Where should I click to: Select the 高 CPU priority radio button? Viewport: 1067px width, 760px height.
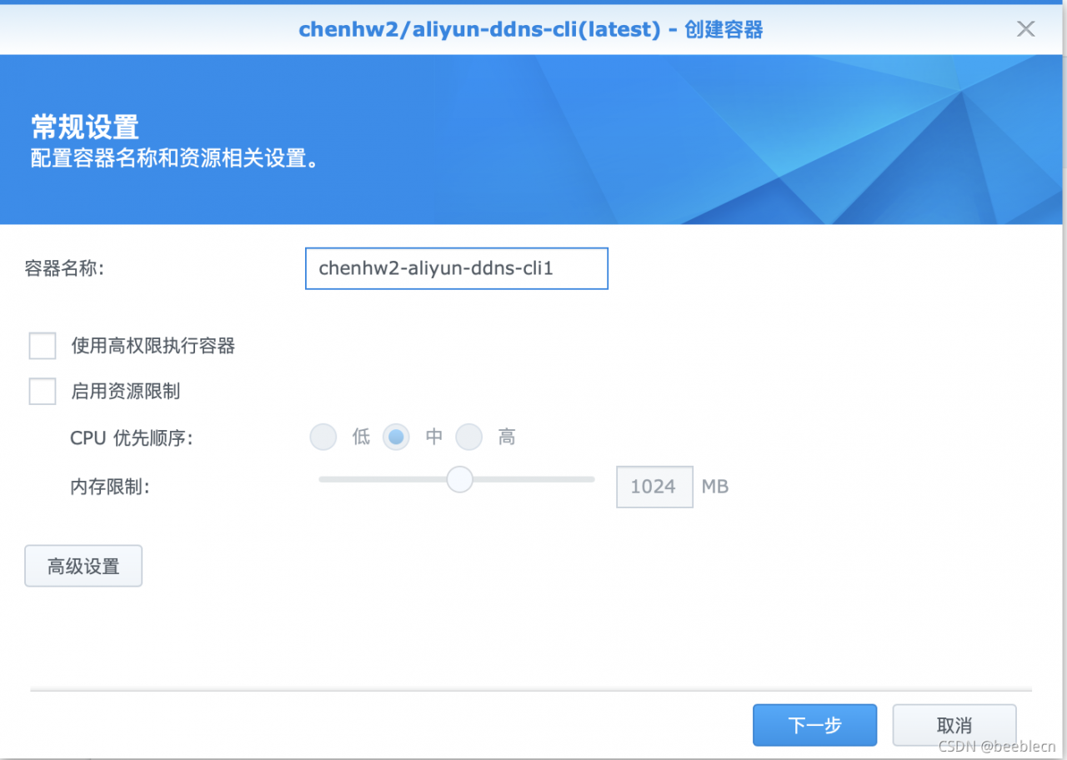(x=469, y=437)
